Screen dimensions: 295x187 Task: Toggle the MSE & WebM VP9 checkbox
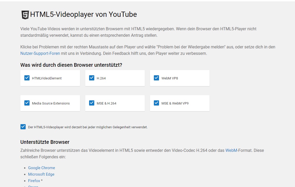[156, 103]
